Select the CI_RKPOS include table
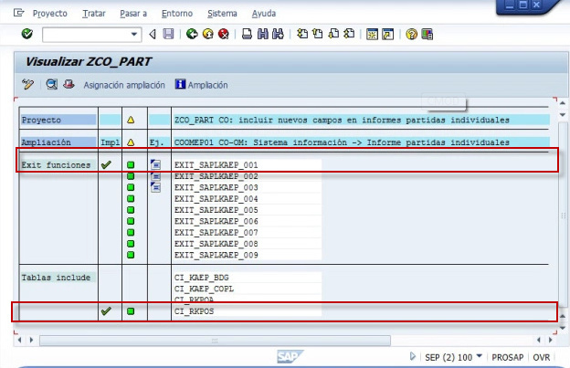 (195, 311)
